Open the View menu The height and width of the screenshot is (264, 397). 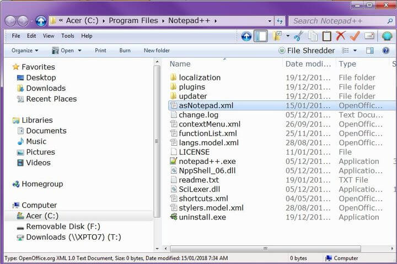point(49,36)
